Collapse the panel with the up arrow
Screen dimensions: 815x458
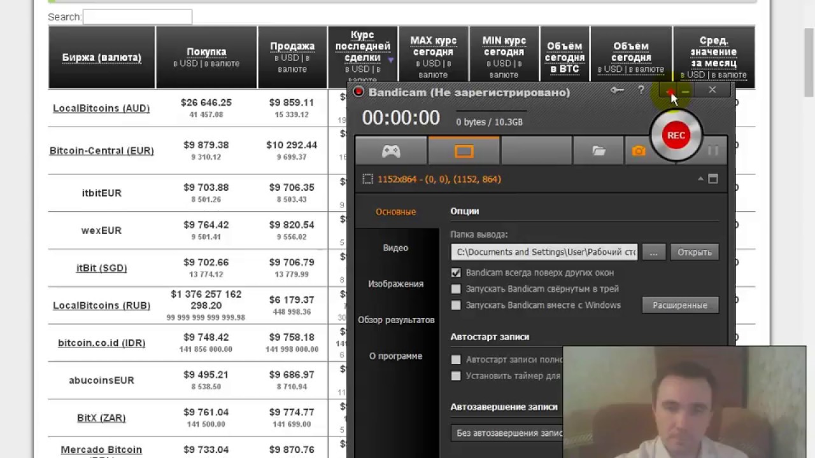click(x=700, y=179)
